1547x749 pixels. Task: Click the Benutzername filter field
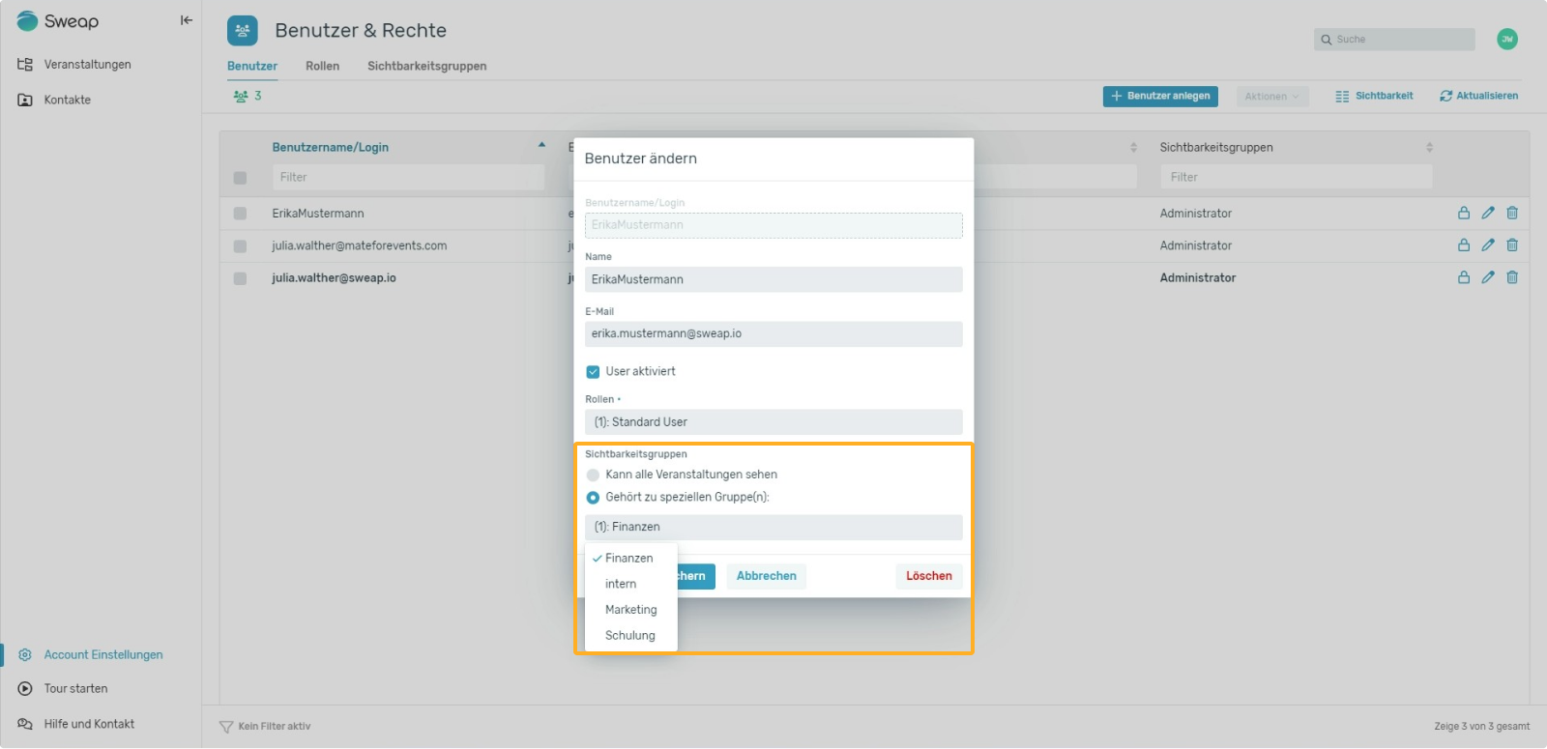[408, 178]
